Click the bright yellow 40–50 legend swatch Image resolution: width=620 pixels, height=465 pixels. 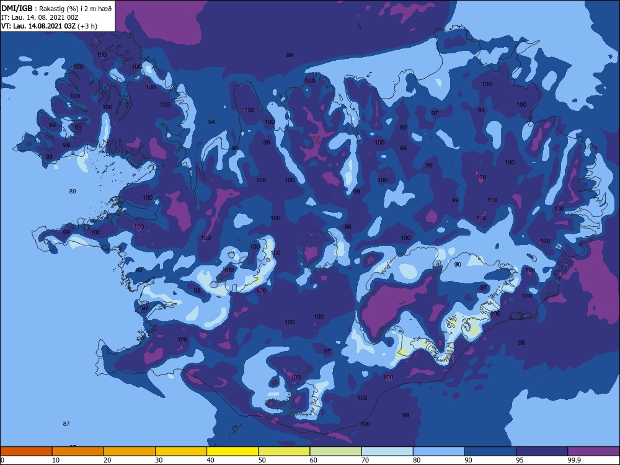232,451
